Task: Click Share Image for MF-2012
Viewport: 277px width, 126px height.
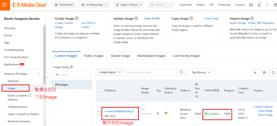Action: click(x=265, y=115)
